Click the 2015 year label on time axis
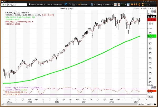158x107 pixels. [112, 102]
